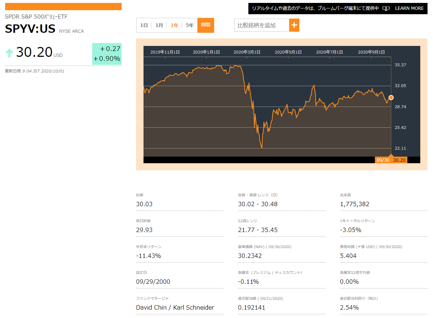Screen dimensions: 433x318
Task: Click the premium/discount value -0.11%
Action: click(x=248, y=282)
